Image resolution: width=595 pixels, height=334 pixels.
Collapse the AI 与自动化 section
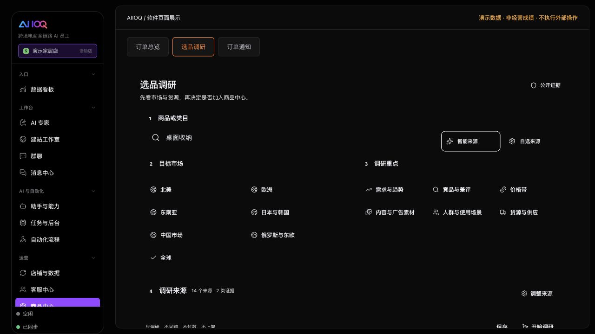click(x=93, y=191)
